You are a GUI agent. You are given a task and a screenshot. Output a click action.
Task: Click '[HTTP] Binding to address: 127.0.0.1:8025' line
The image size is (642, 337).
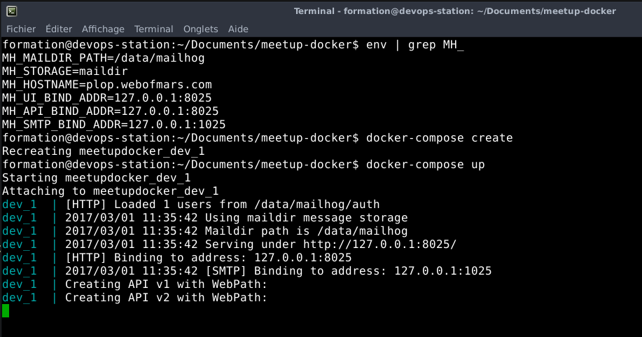point(209,257)
